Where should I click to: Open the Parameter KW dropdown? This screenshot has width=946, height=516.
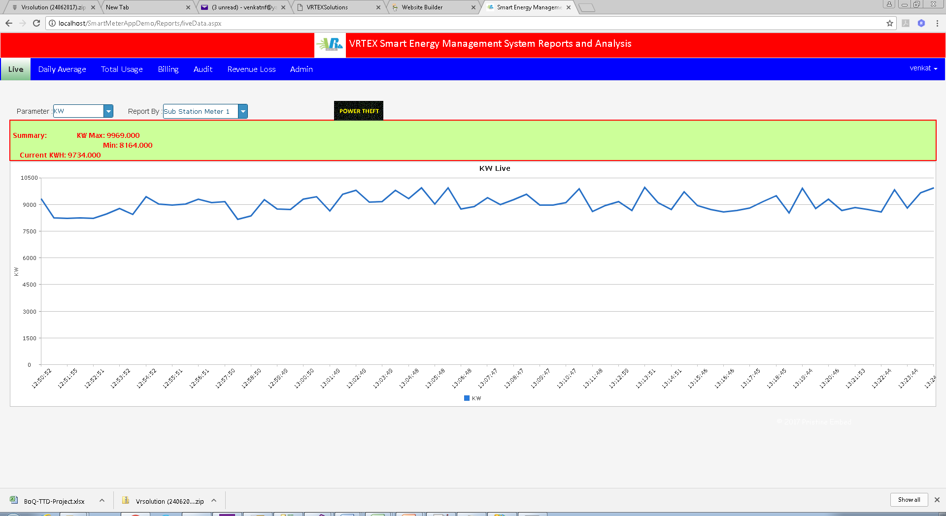click(108, 111)
